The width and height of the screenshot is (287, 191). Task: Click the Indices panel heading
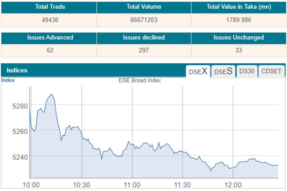pyautogui.click(x=17, y=70)
